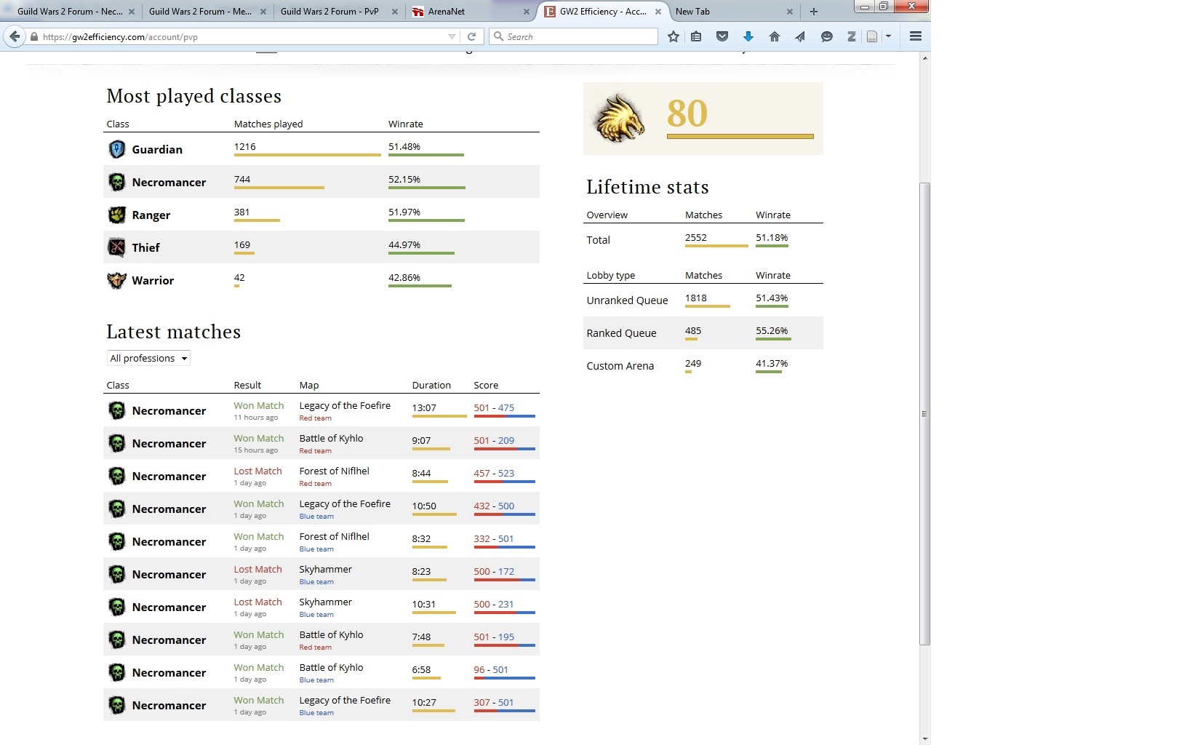1203x745 pixels.
Task: Click the Most played classes heading
Action: 193,96
